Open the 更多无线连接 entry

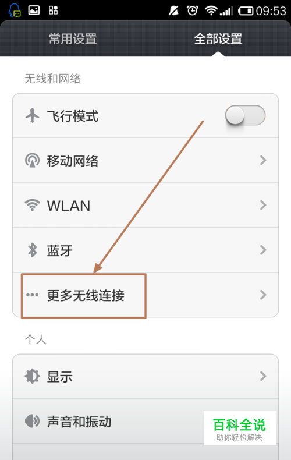point(145,295)
